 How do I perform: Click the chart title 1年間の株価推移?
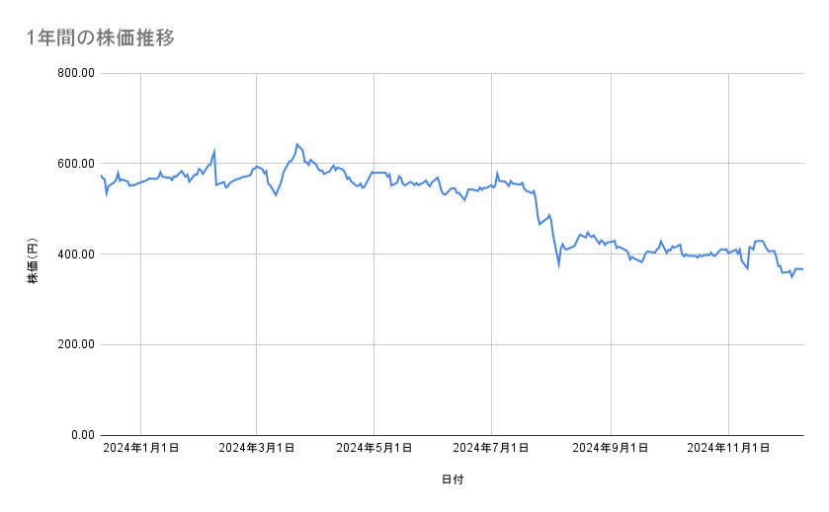(102, 38)
